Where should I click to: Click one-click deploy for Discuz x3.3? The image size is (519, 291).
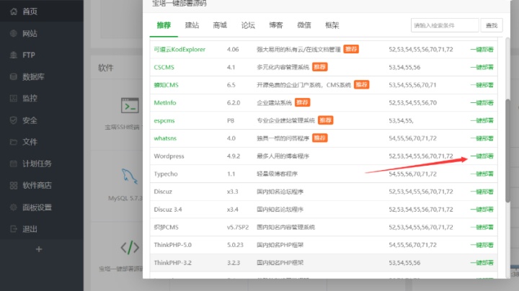tap(482, 192)
